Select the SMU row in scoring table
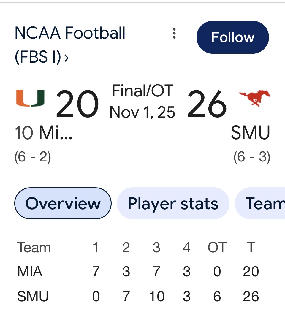Viewport: 285px width, 328px height. pos(138,296)
